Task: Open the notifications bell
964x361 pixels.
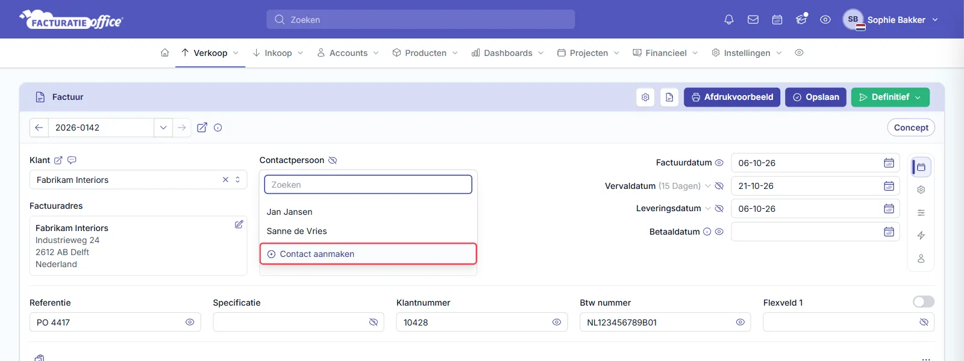Action: [x=729, y=20]
